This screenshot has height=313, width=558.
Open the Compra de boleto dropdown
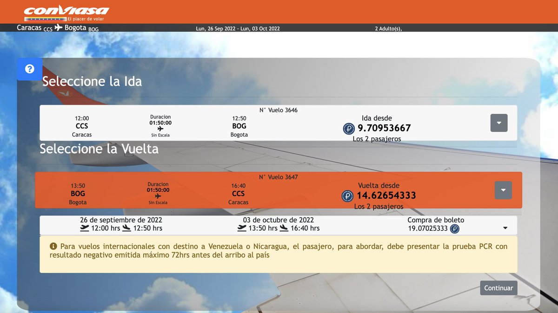tap(505, 228)
